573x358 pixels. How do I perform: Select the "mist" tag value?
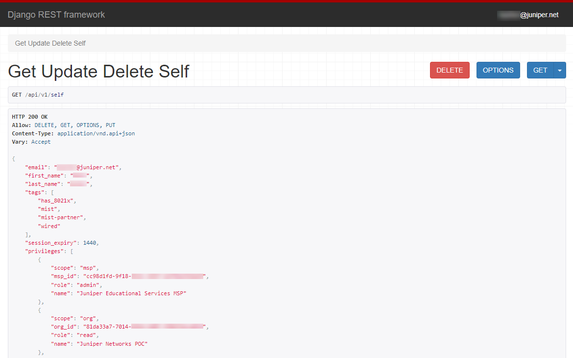[x=48, y=209]
